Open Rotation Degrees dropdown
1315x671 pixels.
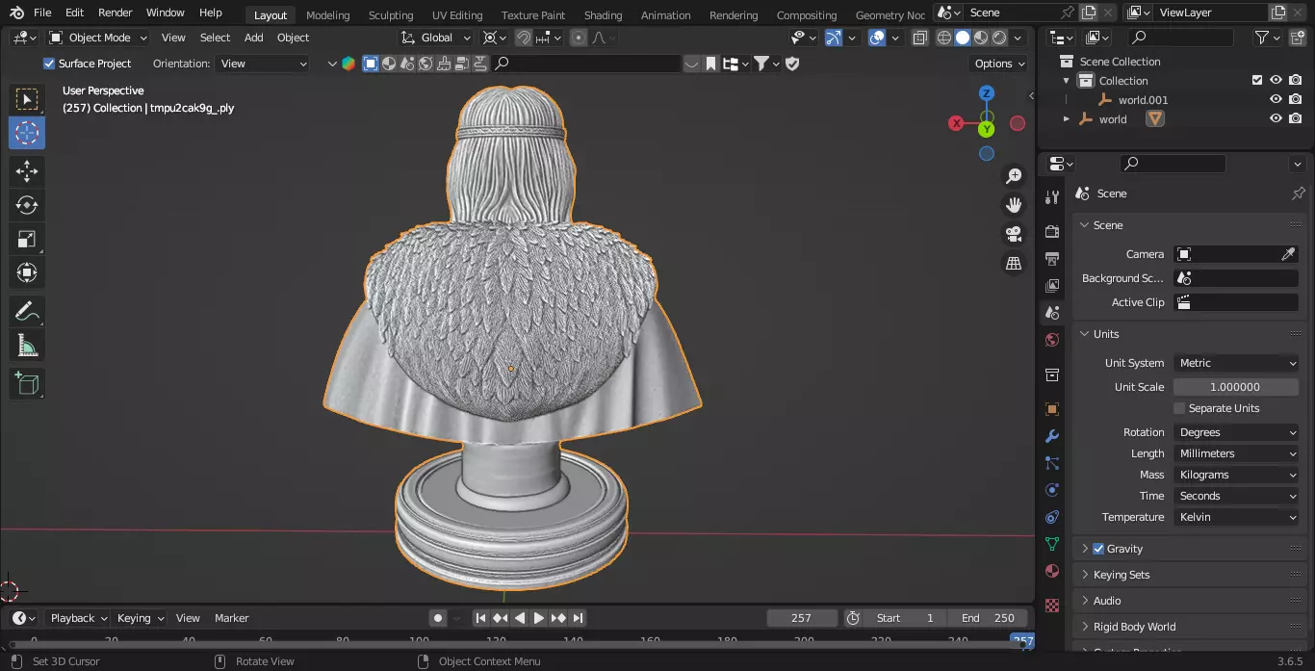(x=1237, y=432)
